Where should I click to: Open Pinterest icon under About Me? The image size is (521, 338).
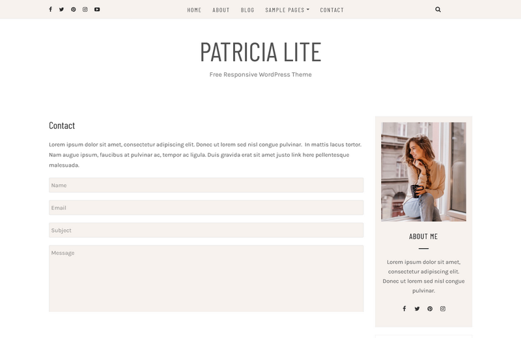[x=430, y=309]
